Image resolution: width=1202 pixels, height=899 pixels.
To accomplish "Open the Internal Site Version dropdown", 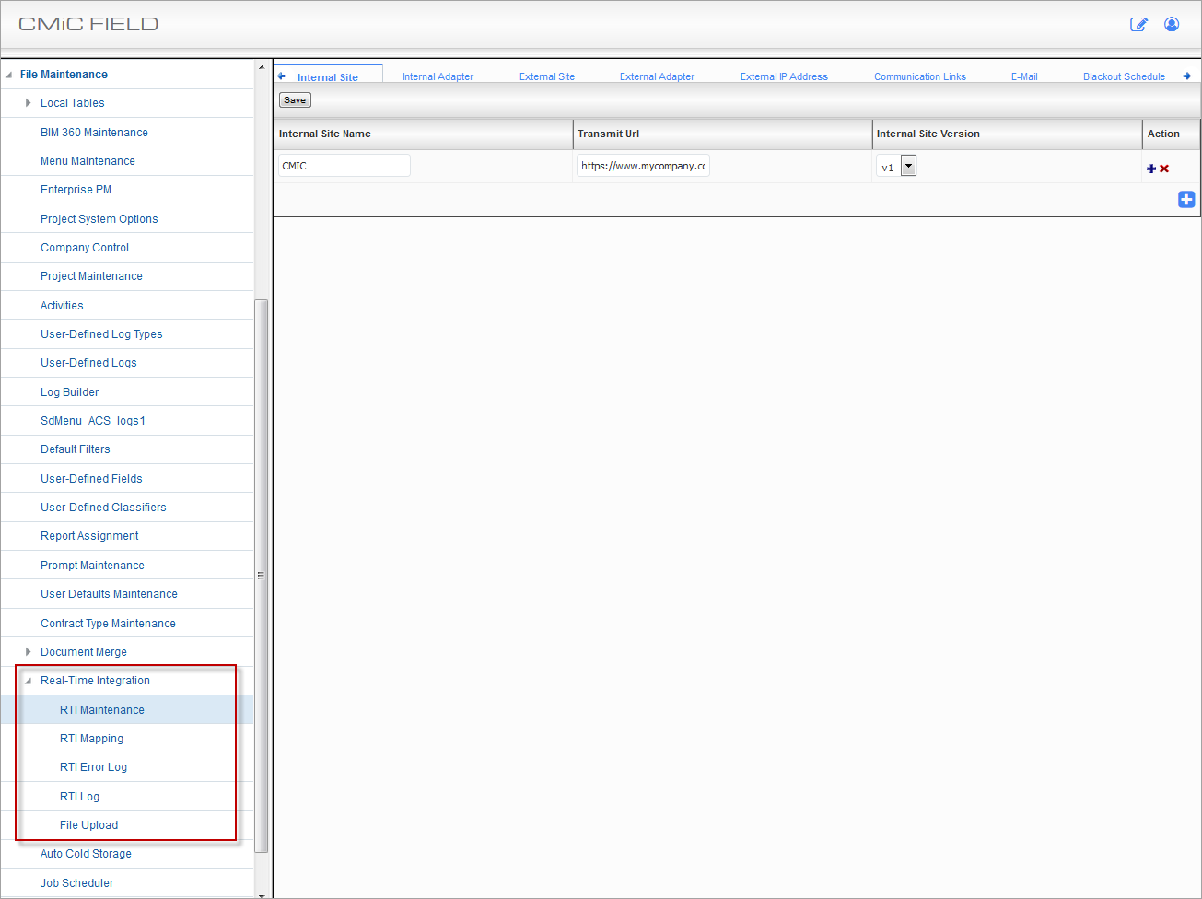I will (x=908, y=166).
